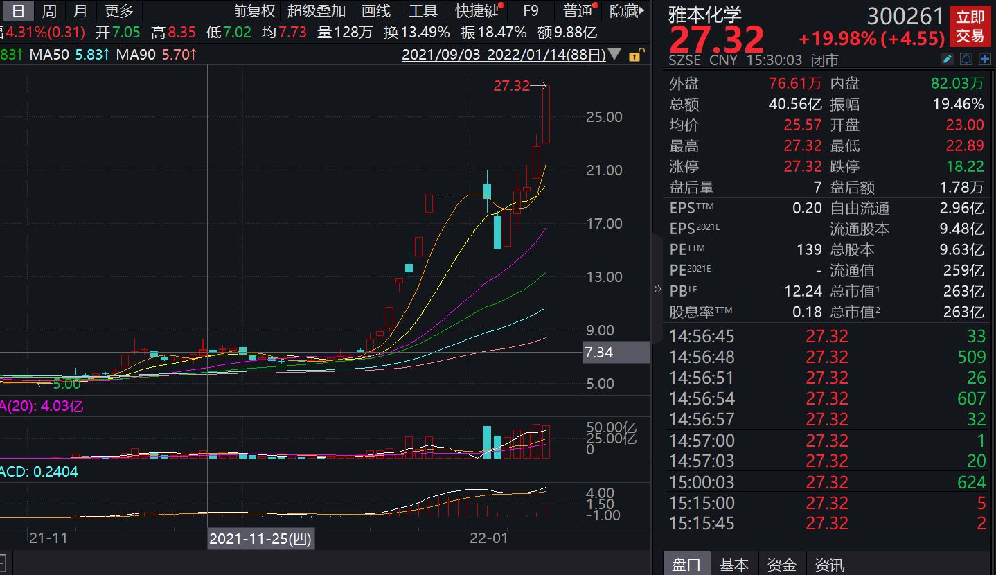
Task: Click stock name 雅本化学
Action: [x=705, y=14]
